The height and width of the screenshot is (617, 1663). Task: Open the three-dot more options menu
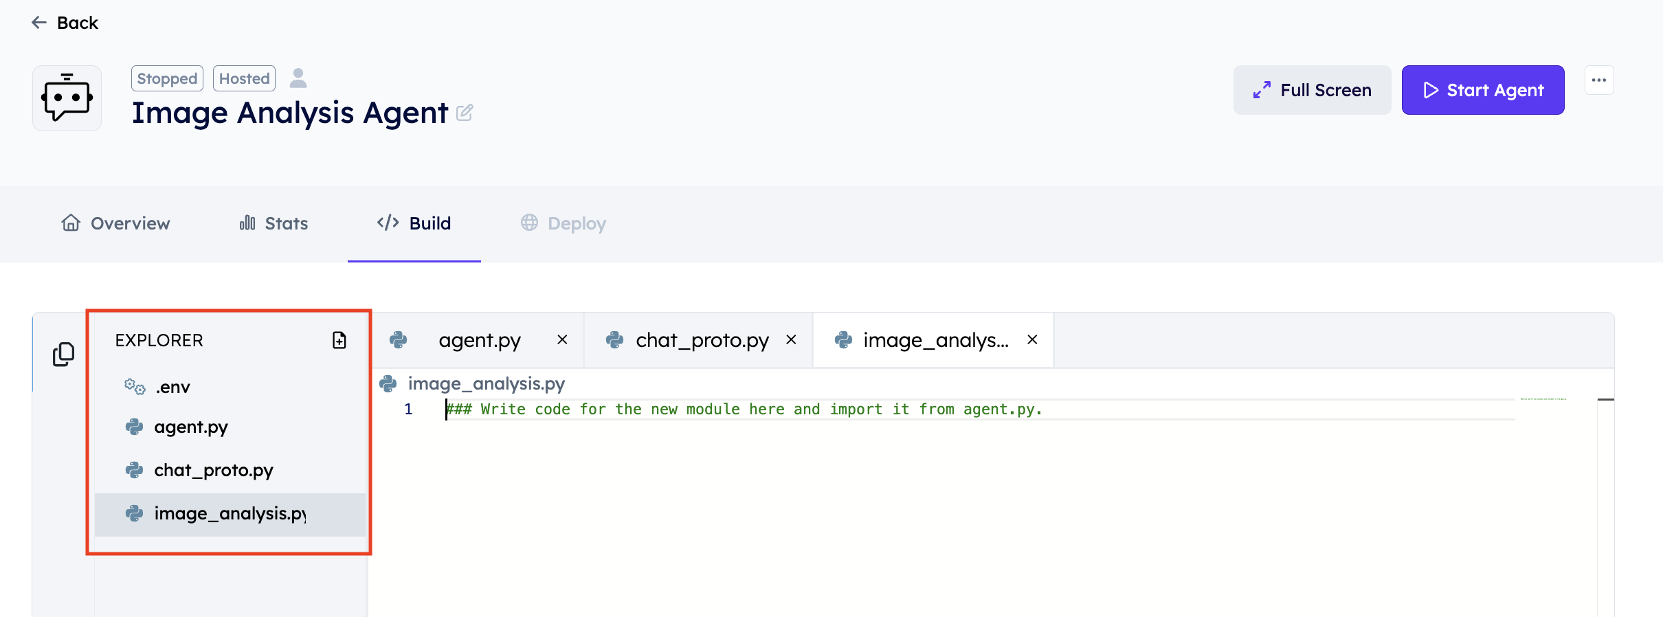coord(1599,80)
